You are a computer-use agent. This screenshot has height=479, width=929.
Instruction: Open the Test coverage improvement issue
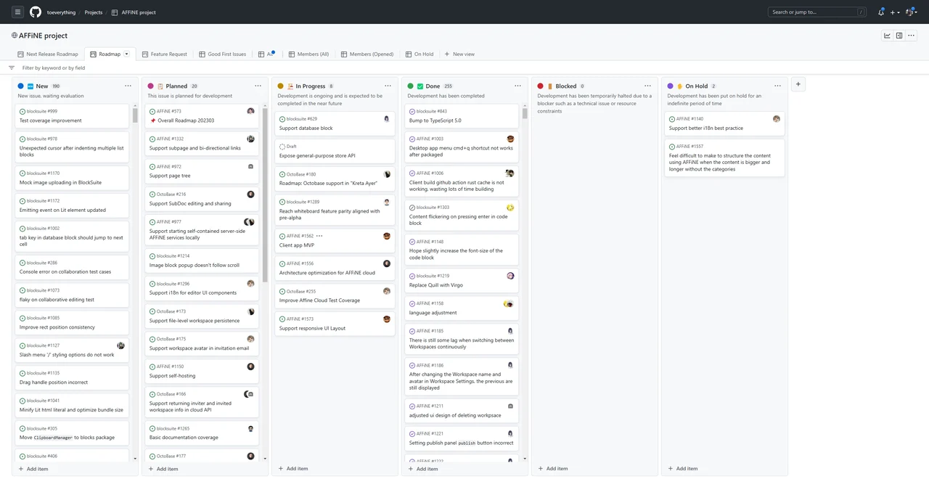coord(51,120)
